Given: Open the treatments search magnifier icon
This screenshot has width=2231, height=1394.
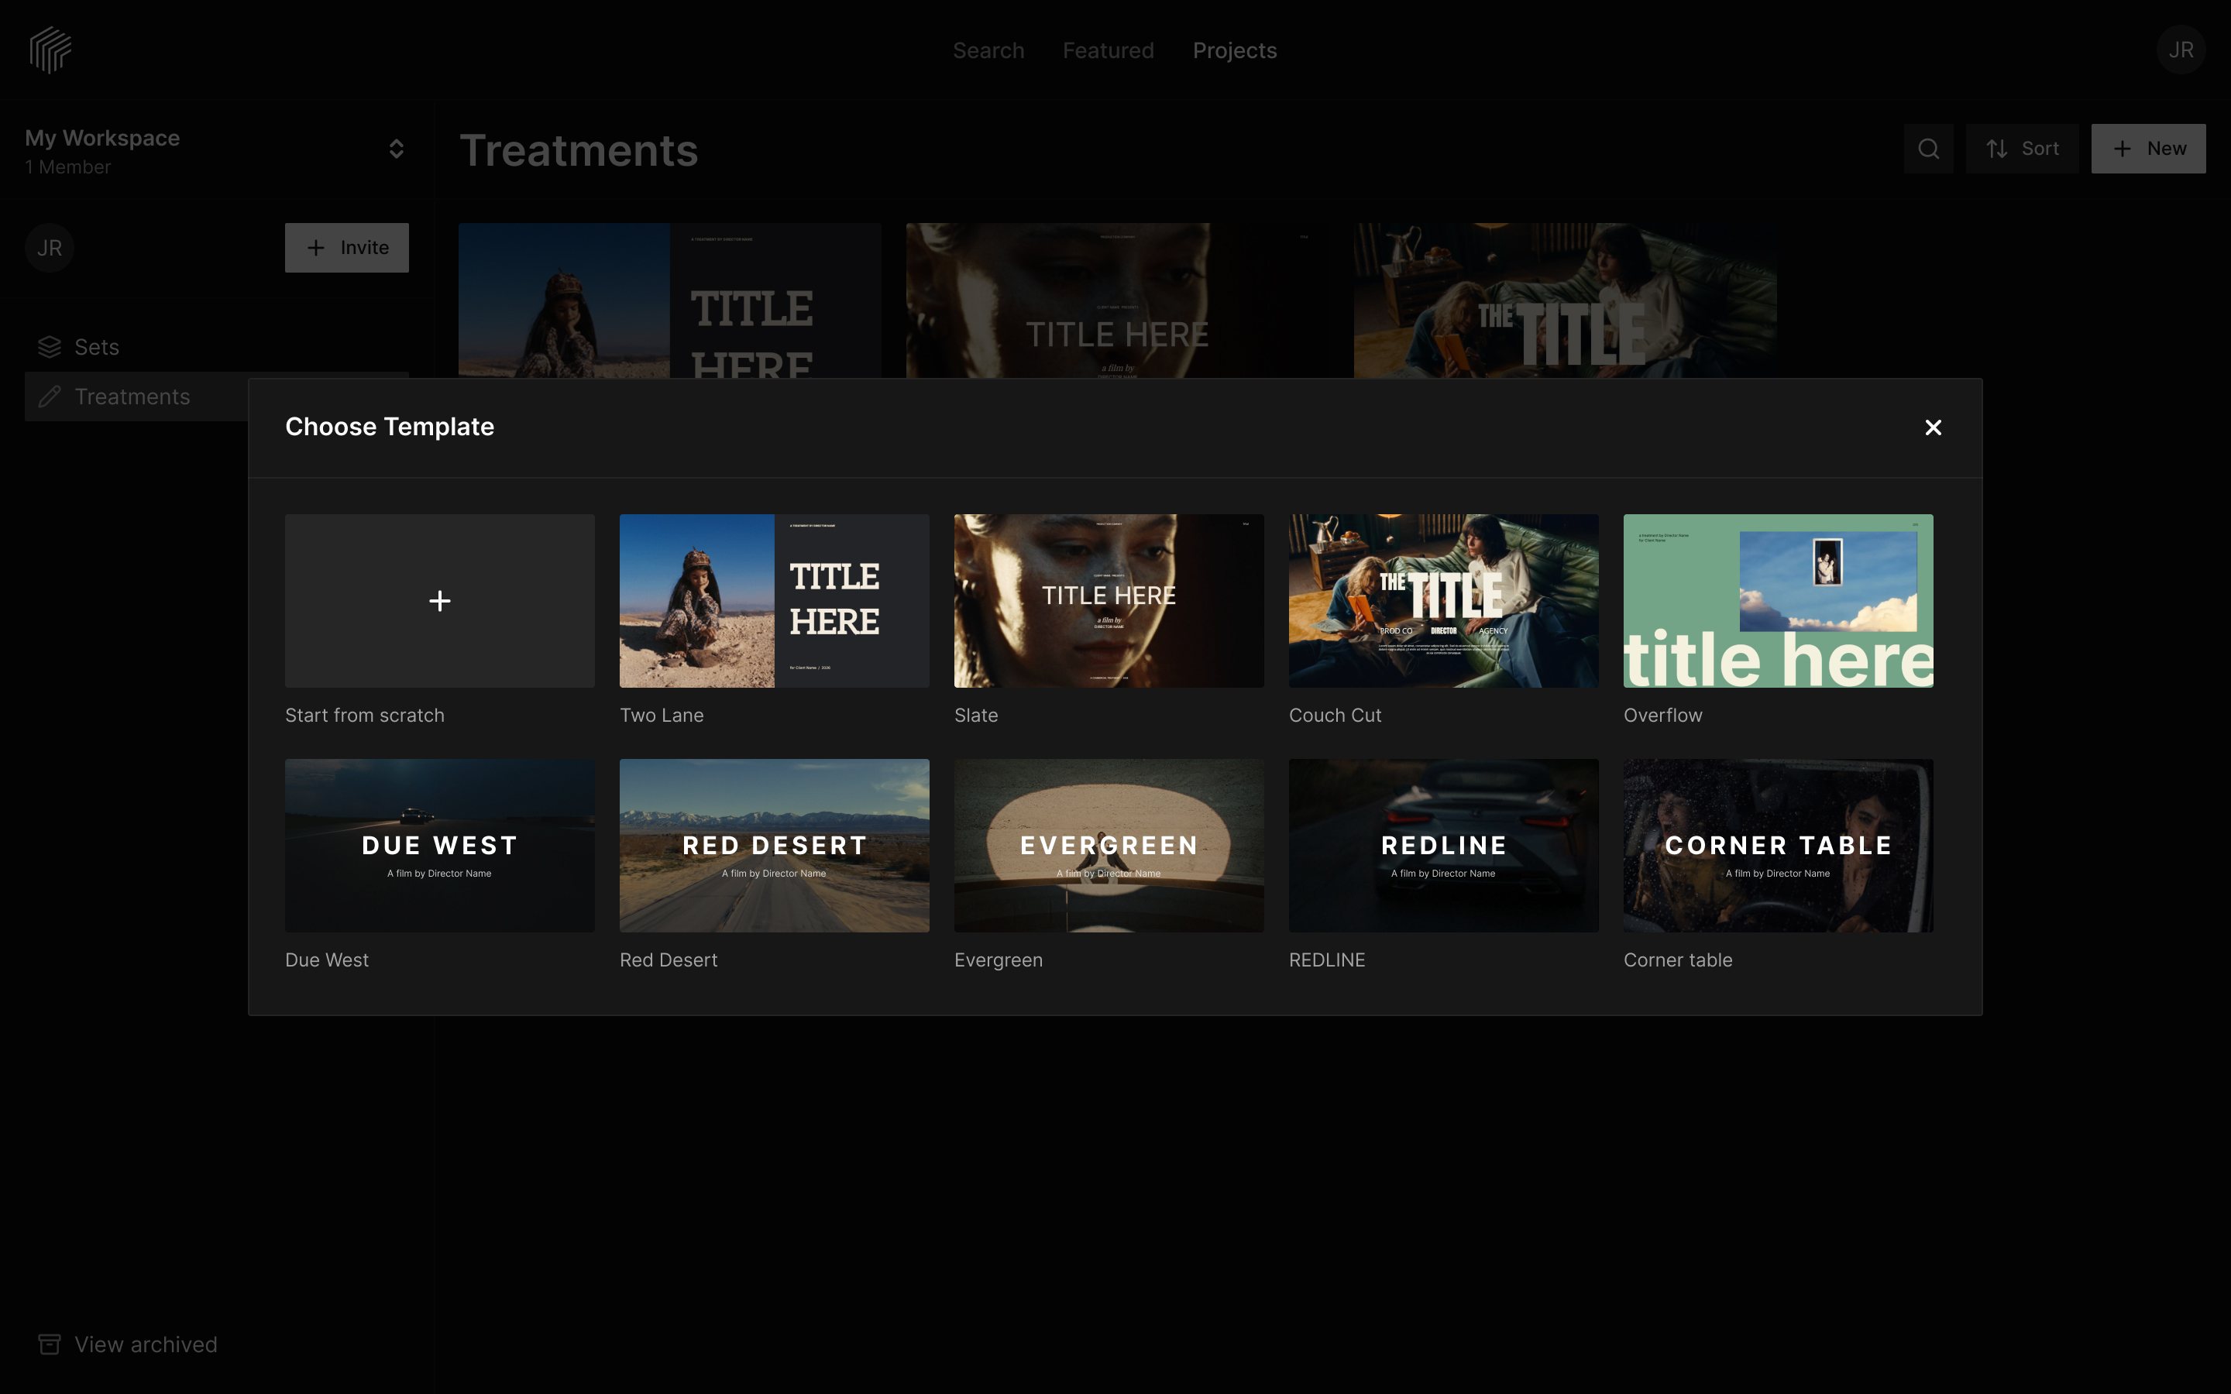Looking at the screenshot, I should pyautogui.click(x=1927, y=149).
